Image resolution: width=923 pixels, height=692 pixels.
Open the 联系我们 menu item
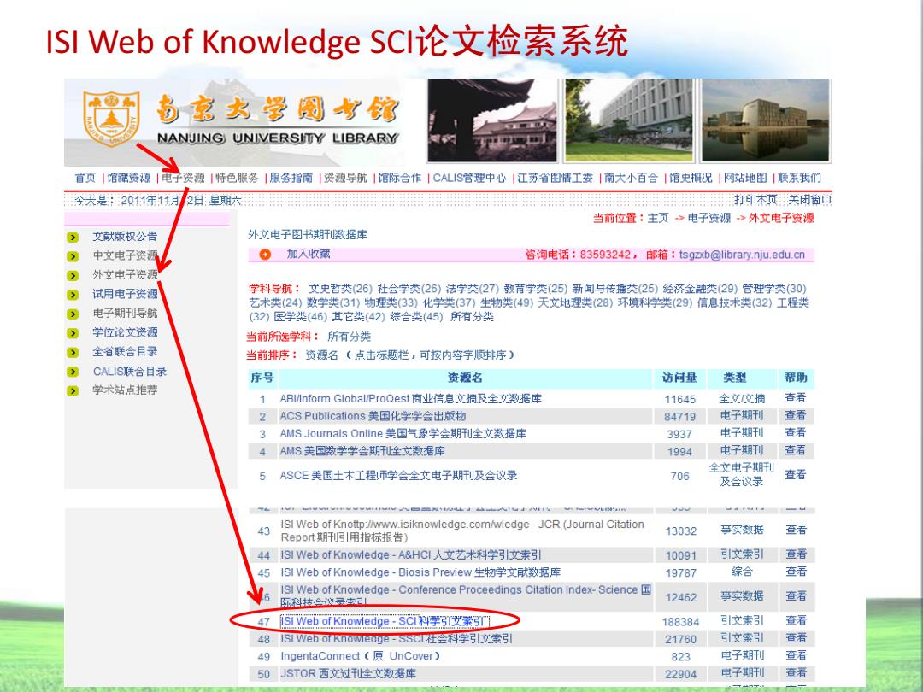tap(799, 178)
